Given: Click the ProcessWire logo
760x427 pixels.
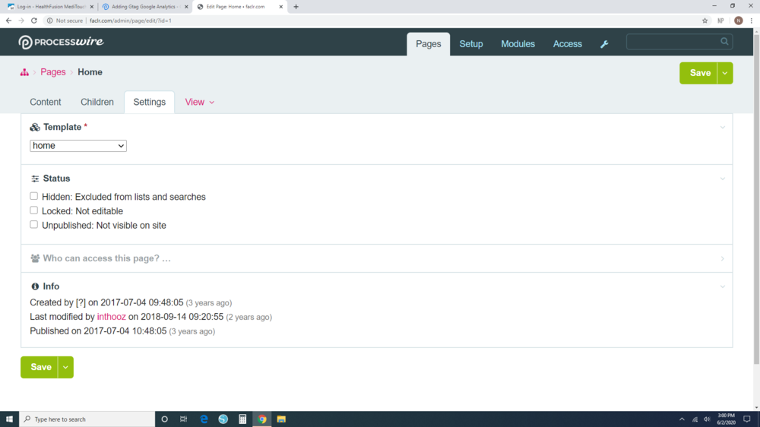Looking at the screenshot, I should pyautogui.click(x=61, y=43).
